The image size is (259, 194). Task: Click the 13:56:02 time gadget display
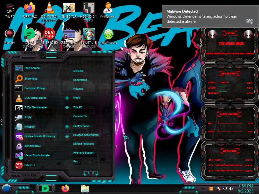tap(231, 43)
